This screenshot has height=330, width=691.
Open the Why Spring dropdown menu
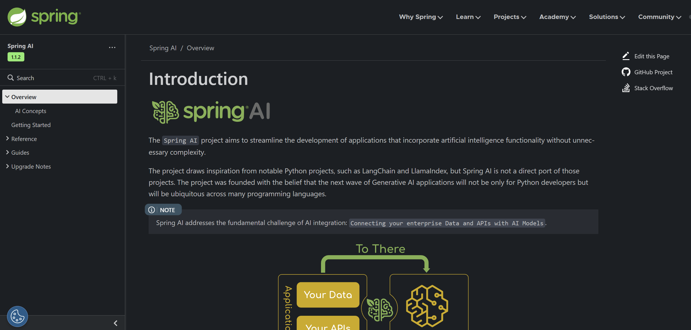(421, 17)
